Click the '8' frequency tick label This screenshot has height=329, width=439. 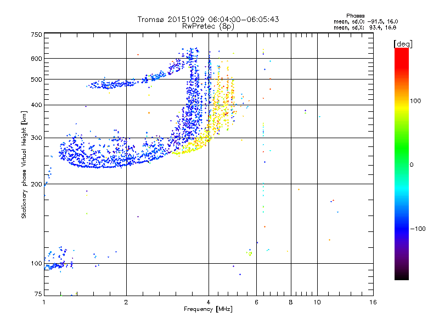pyautogui.click(x=291, y=302)
